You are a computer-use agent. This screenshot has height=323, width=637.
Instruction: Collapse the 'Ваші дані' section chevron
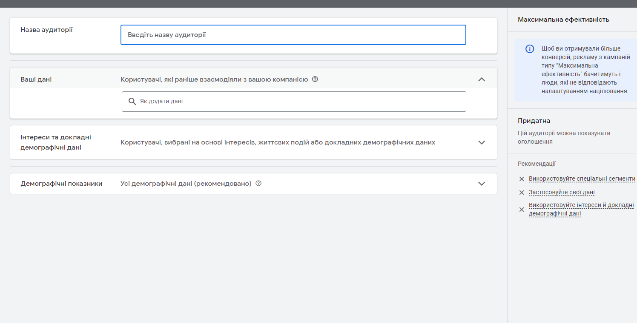[x=482, y=79]
